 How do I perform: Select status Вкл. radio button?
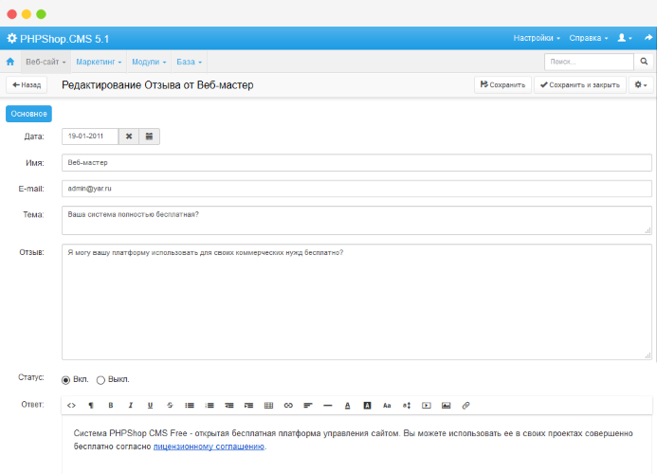coord(65,380)
